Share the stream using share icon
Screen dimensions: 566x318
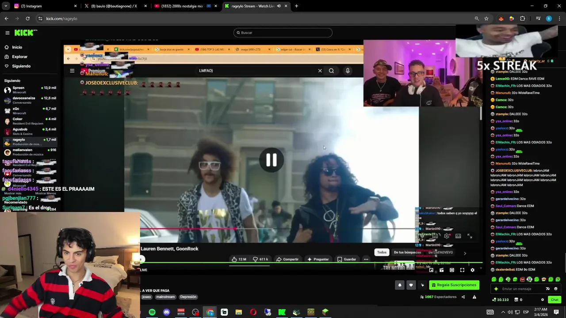[x=463, y=297]
